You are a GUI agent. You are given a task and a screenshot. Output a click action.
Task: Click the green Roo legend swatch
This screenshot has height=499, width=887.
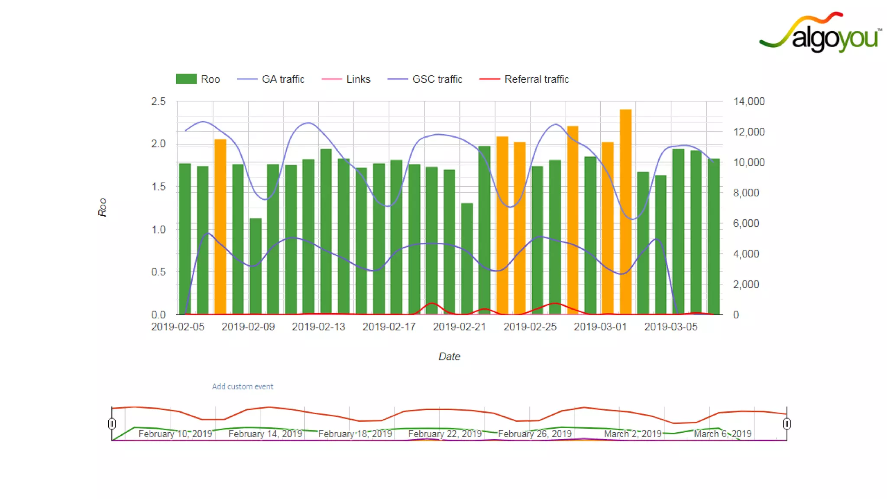click(x=186, y=79)
